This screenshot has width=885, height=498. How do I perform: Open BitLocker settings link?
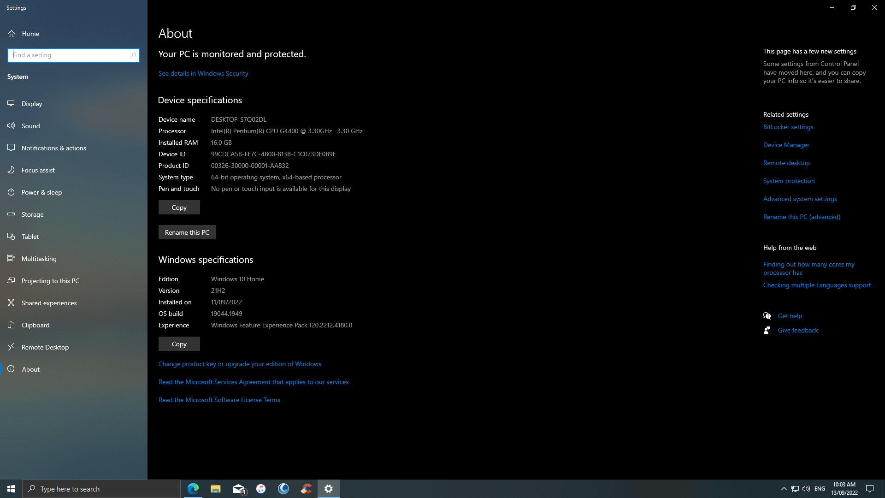(788, 127)
